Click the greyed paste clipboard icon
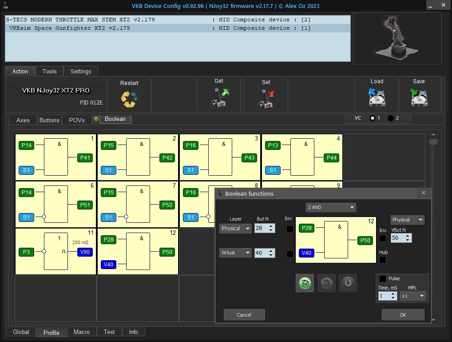The width and height of the screenshot is (452, 342). [326, 283]
